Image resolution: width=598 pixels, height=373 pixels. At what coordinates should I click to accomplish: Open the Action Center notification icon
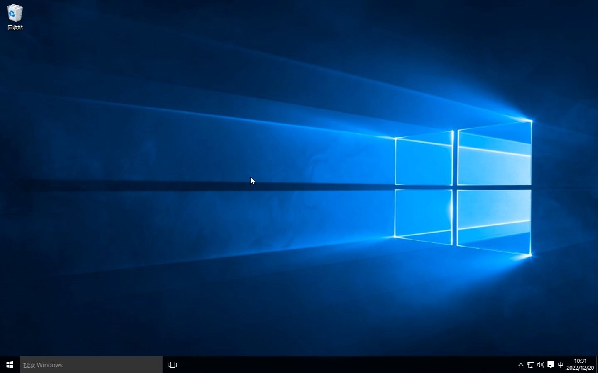[551, 365]
